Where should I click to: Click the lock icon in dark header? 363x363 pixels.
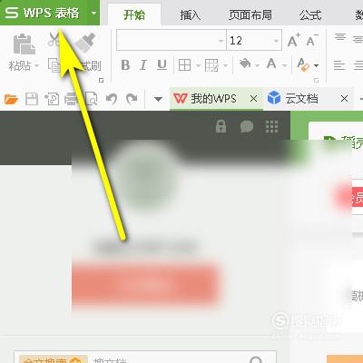click(221, 126)
